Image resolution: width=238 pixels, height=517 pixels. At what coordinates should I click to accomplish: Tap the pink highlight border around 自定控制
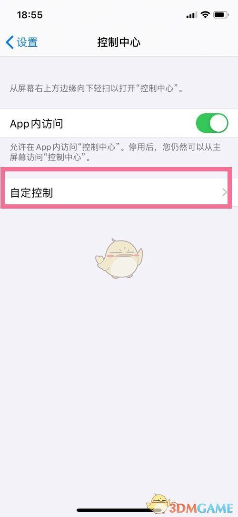pyautogui.click(x=116, y=169)
